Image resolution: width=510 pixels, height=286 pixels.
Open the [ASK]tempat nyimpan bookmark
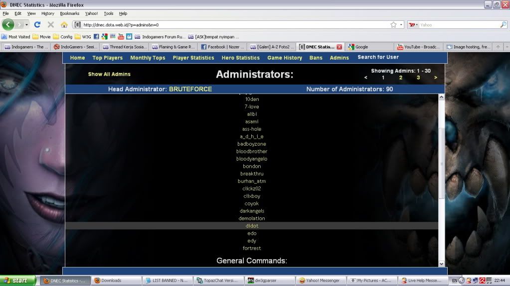213,37
